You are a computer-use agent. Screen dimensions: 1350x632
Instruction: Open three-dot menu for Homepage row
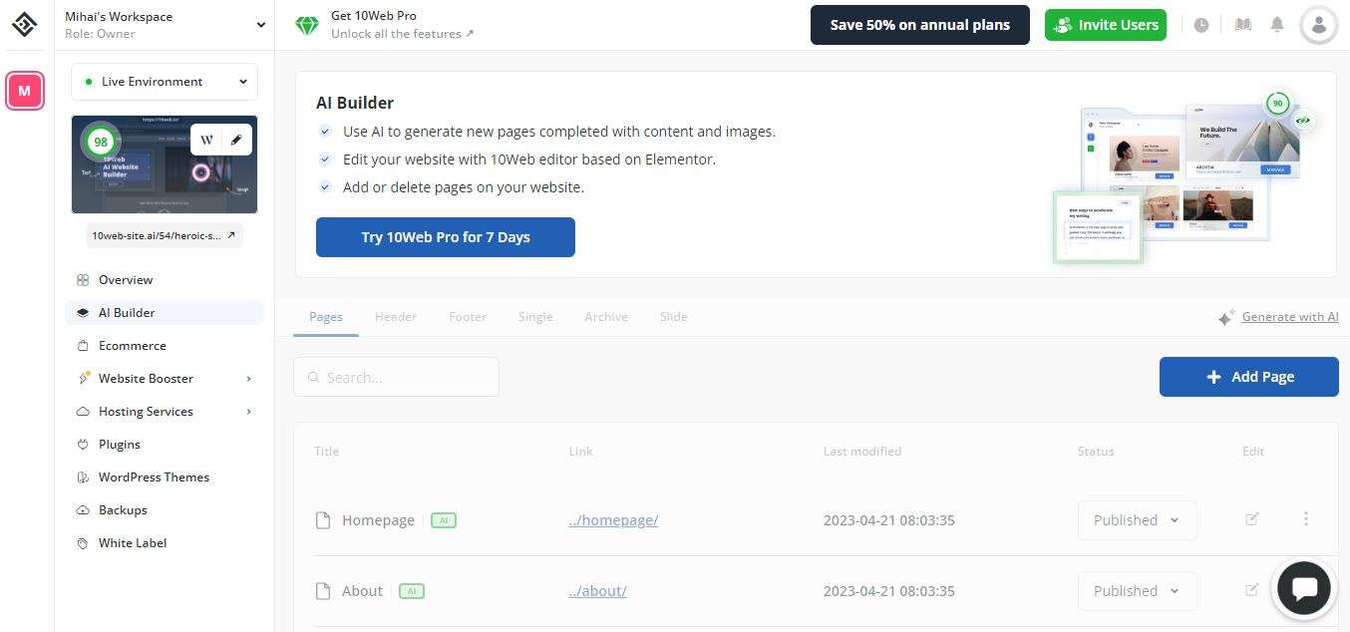(1306, 518)
